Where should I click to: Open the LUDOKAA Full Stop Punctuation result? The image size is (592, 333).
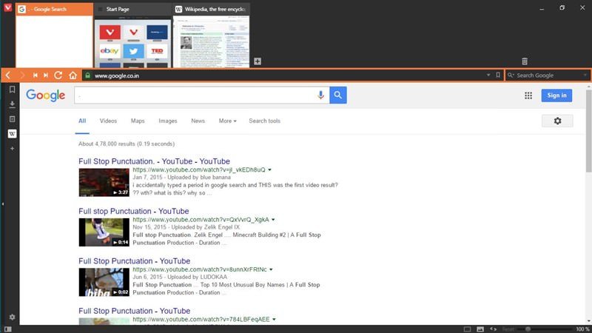pyautogui.click(x=135, y=261)
